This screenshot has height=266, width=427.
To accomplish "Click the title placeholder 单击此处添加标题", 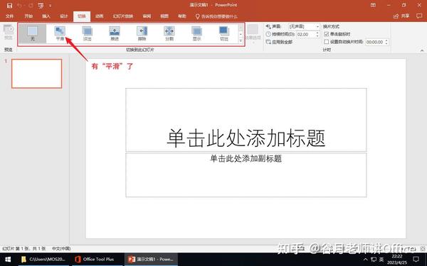I will coord(246,119).
